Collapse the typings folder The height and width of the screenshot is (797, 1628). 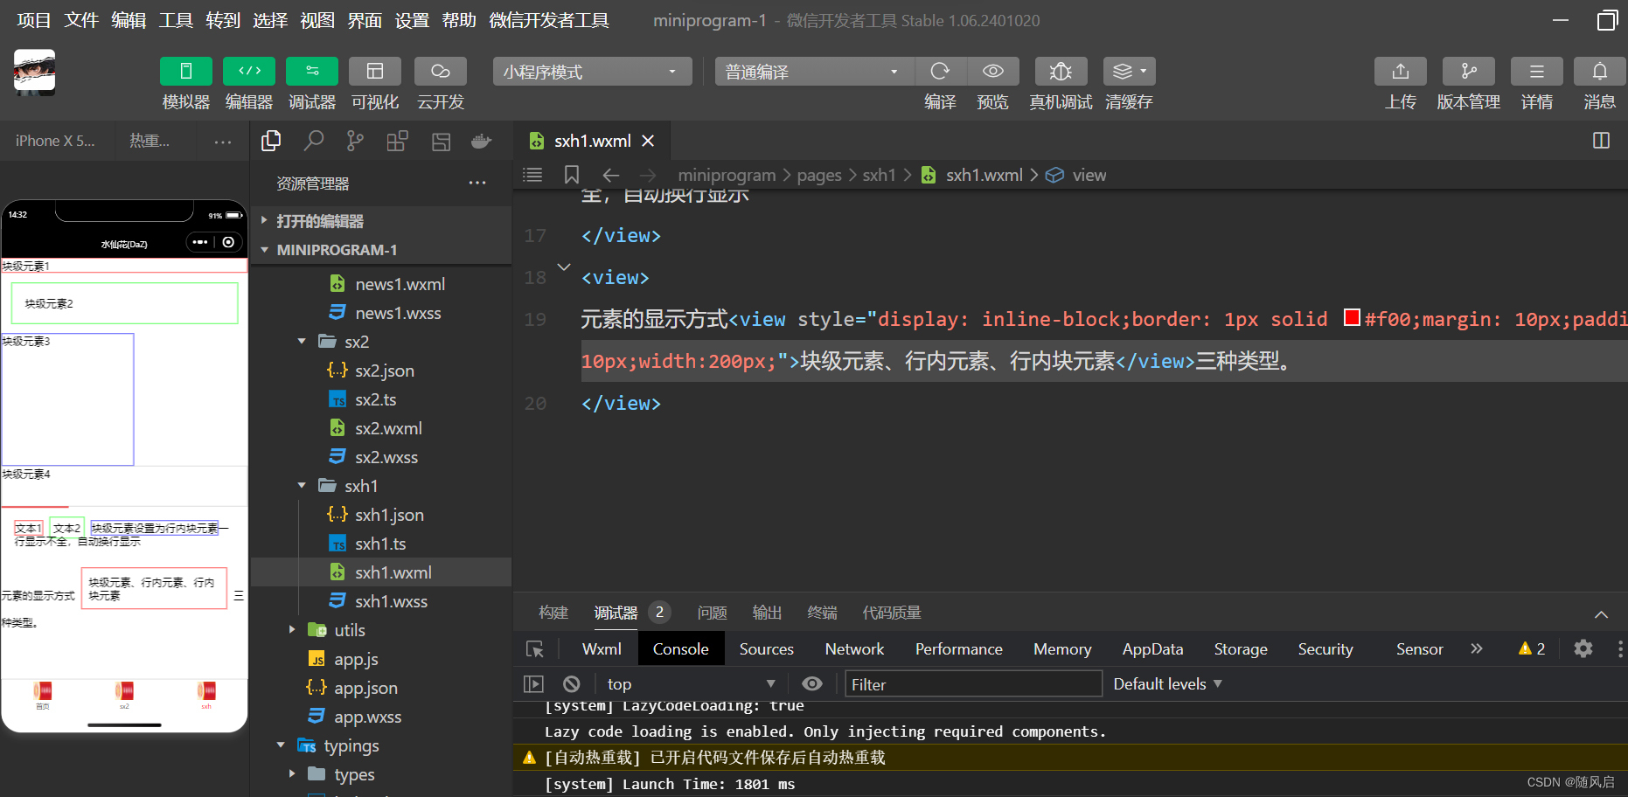coord(281,745)
